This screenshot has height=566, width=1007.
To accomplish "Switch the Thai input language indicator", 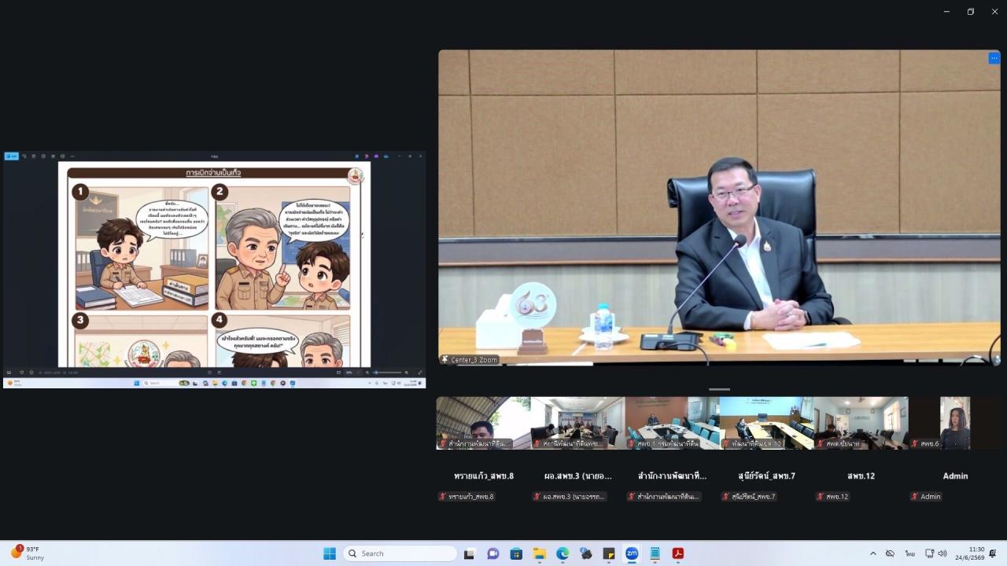I will 909,553.
